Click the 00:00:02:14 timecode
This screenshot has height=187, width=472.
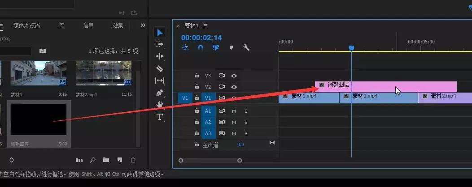201,38
